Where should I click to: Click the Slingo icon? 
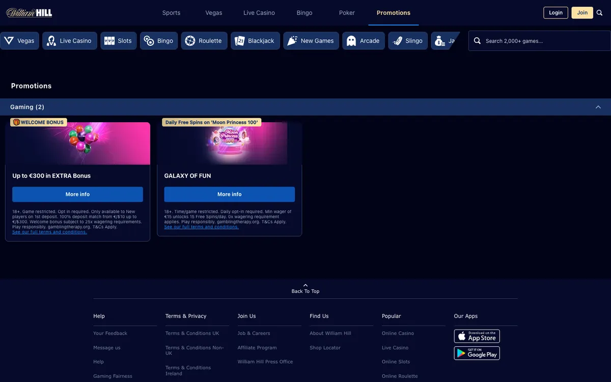(x=398, y=41)
